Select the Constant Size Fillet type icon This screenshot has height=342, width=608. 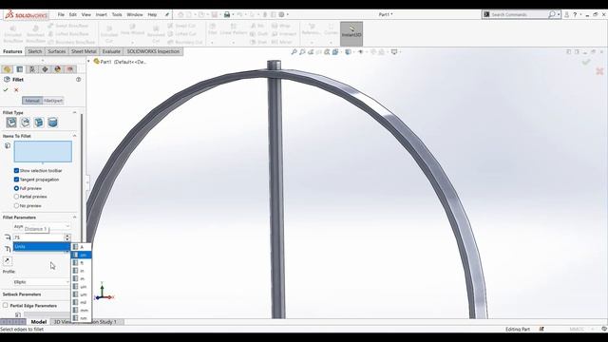(x=11, y=123)
